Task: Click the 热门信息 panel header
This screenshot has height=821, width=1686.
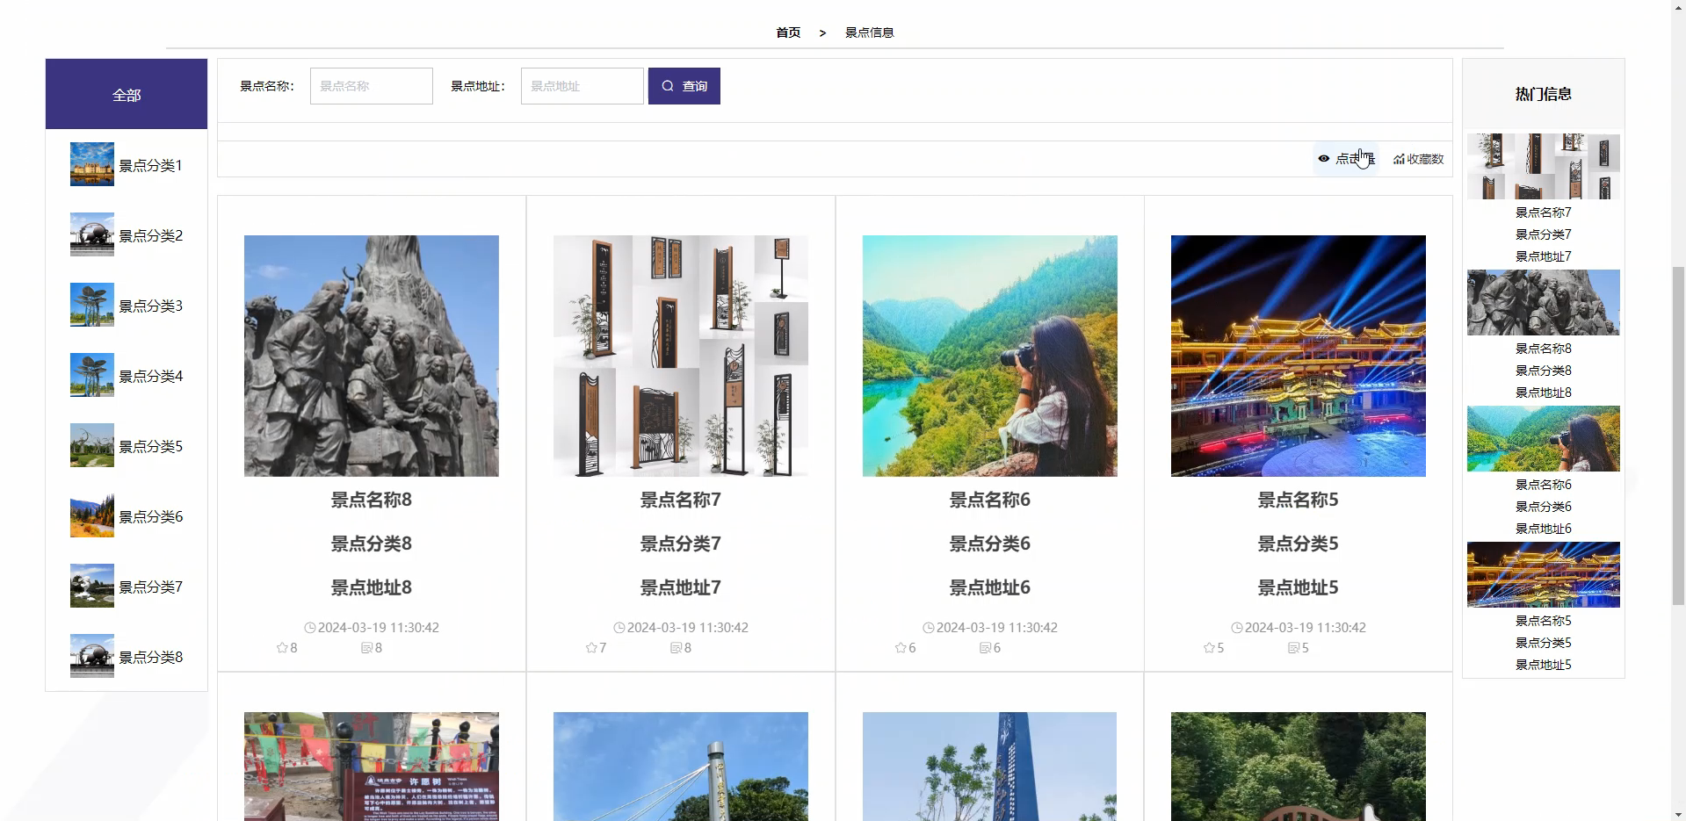Action: pos(1544,94)
